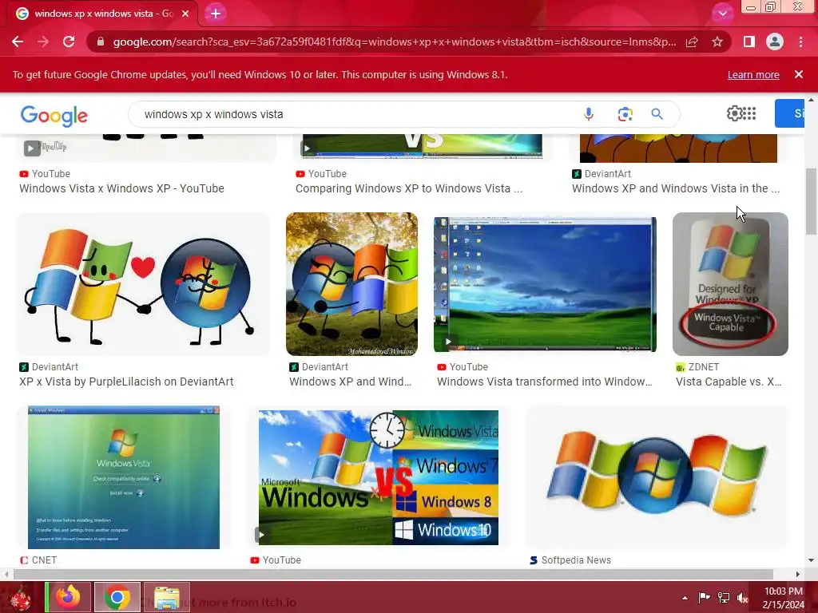Click the vertical scrollbar thumb
The image size is (818, 613).
[812, 201]
